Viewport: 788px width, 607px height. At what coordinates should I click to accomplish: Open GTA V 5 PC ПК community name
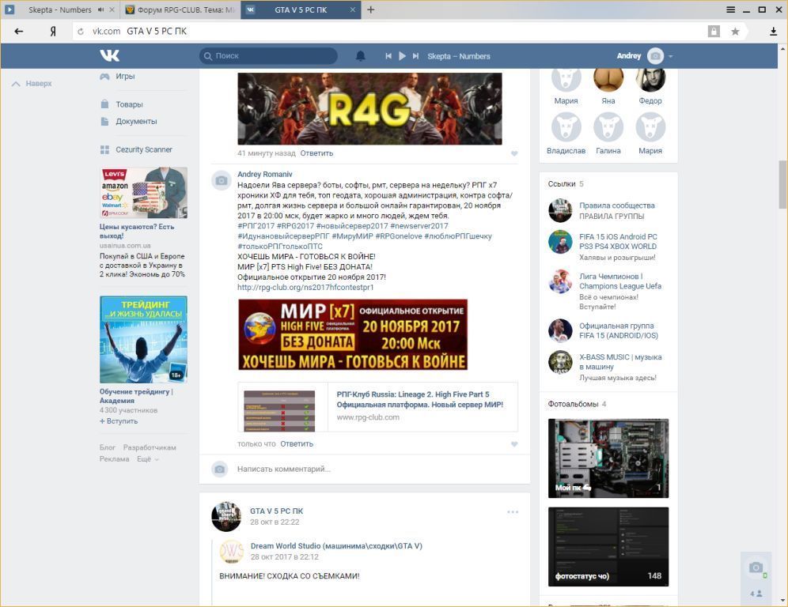coord(276,511)
